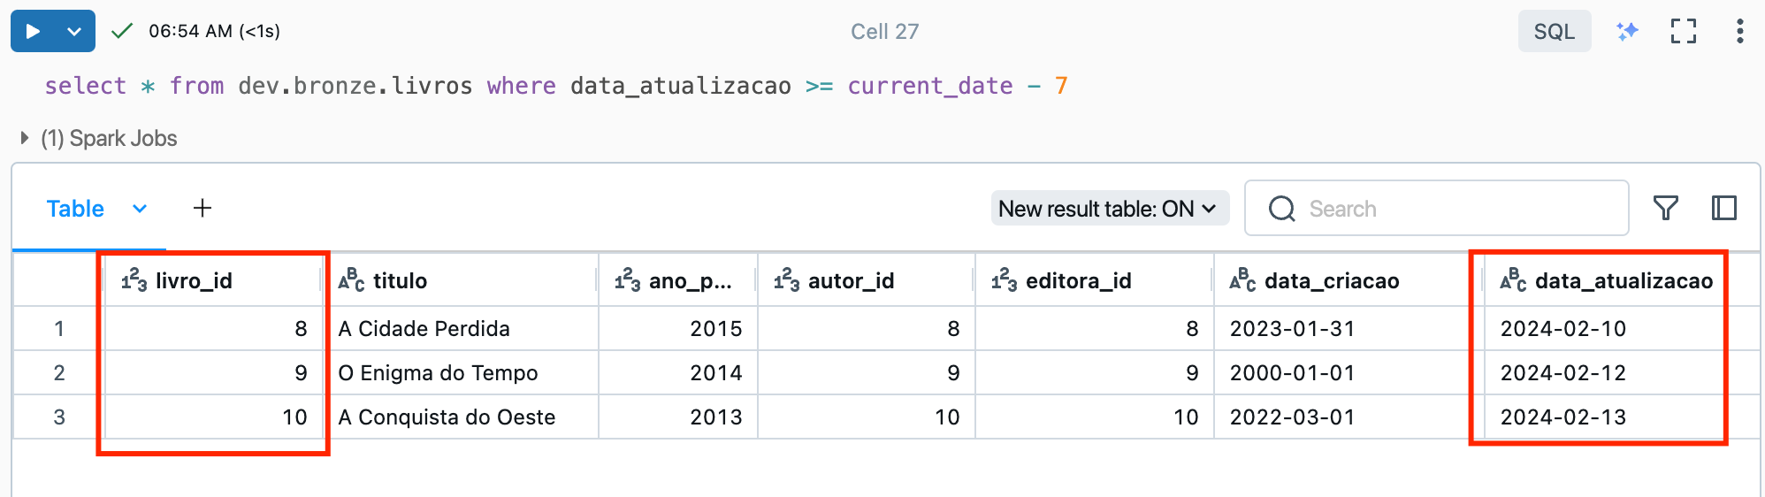Toggle New result table ON setting
This screenshot has height=497, width=1765.
[x=1109, y=209]
